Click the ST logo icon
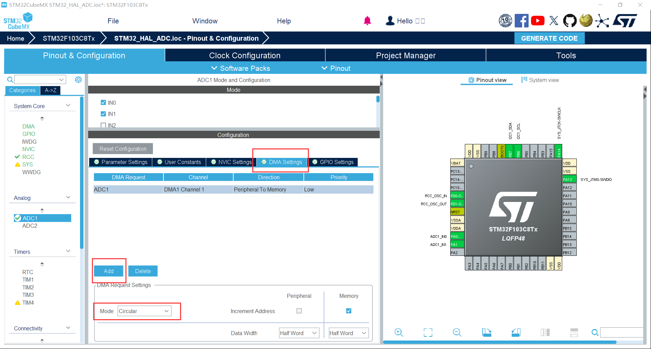Image resolution: width=651 pixels, height=349 pixels. [x=625, y=21]
